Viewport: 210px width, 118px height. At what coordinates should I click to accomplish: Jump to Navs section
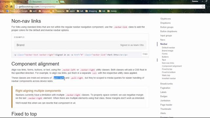(x=163, y=40)
